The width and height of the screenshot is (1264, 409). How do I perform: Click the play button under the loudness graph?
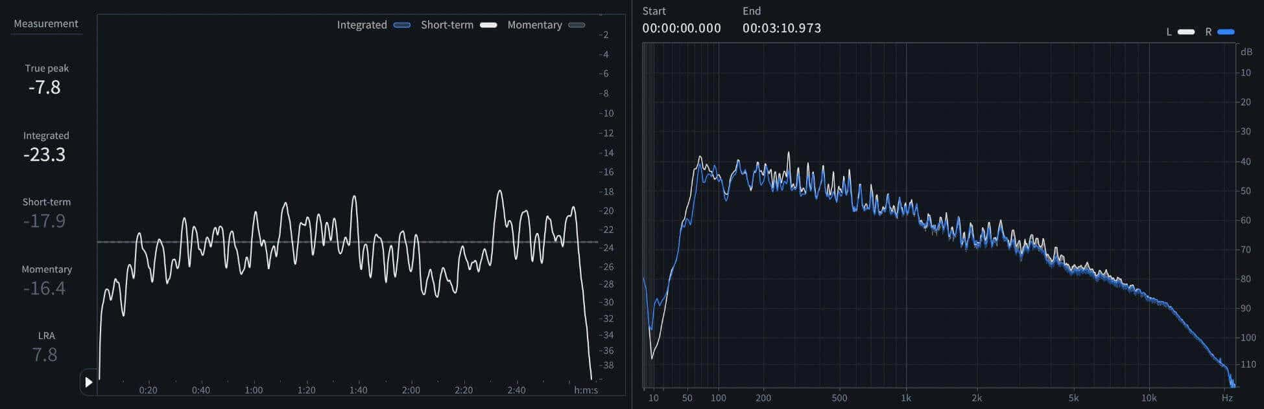pos(89,382)
